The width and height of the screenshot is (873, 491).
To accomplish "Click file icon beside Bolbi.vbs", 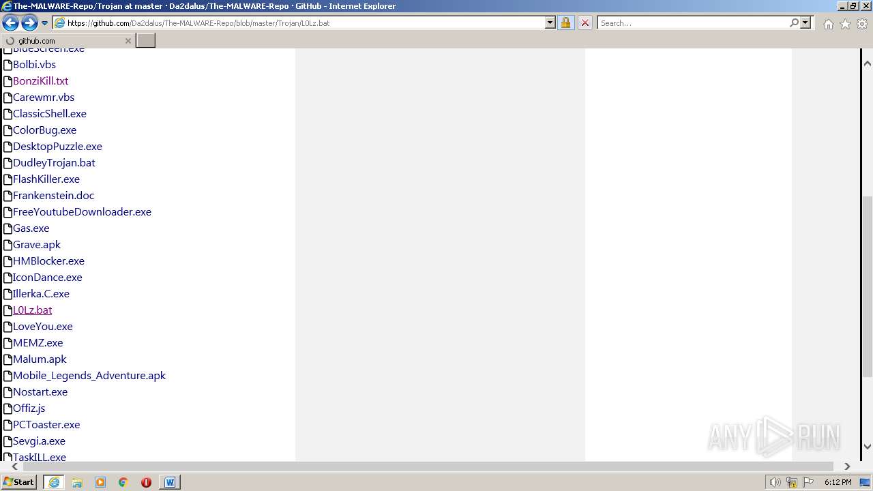I will 8,65.
